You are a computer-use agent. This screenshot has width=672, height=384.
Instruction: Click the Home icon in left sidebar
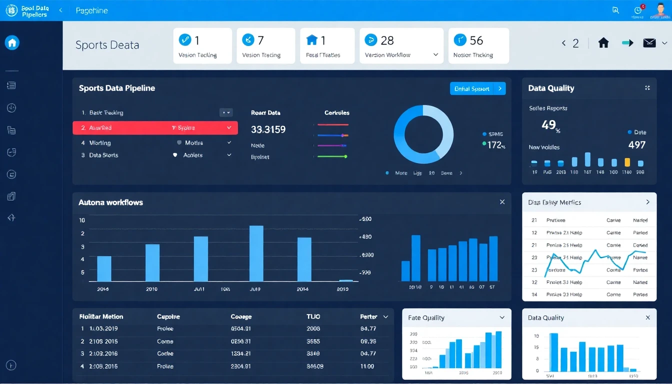(12, 43)
